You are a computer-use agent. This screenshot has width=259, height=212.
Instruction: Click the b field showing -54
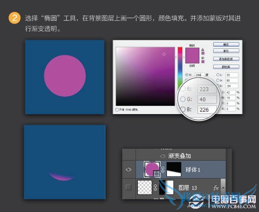pyautogui.click(x=232, y=86)
